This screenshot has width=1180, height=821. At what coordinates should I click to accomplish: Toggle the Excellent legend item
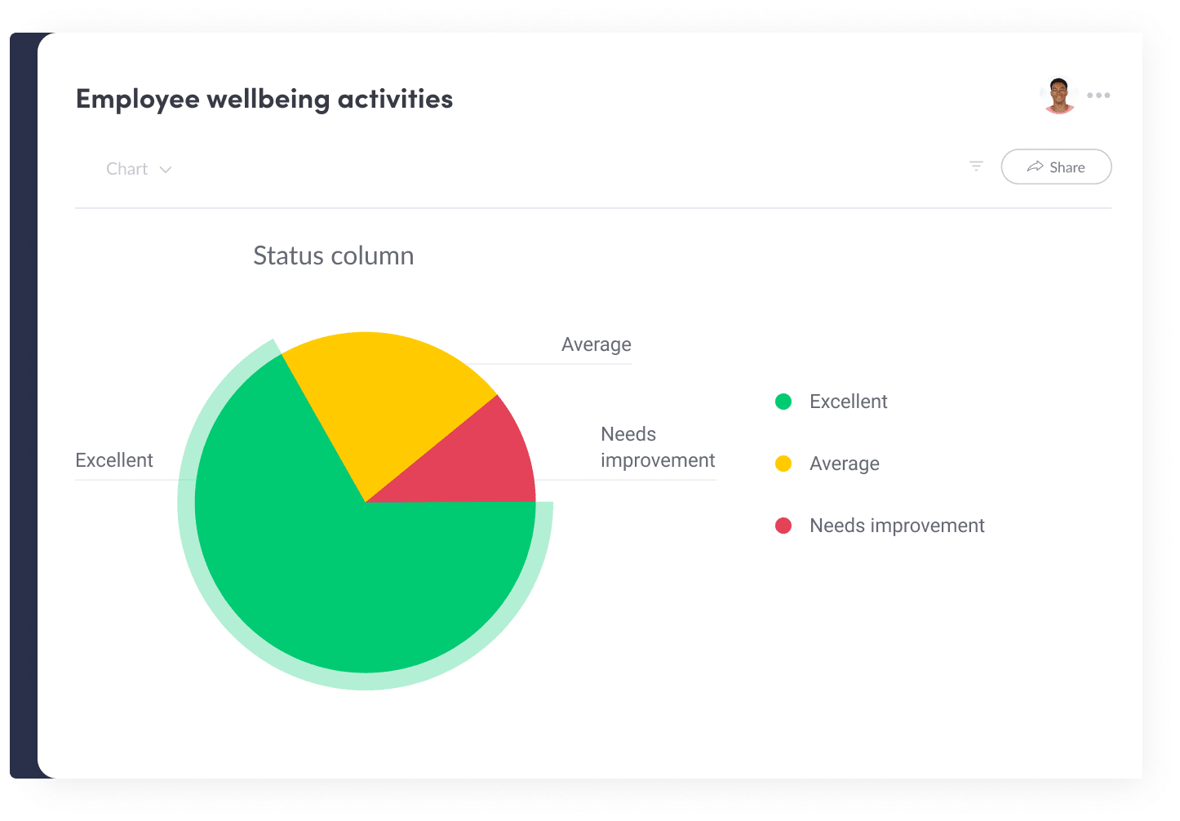tap(848, 402)
